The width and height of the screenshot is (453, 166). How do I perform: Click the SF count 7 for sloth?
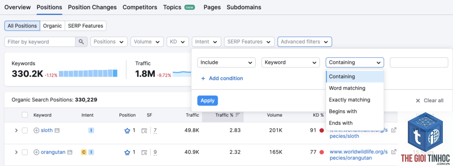(x=155, y=131)
